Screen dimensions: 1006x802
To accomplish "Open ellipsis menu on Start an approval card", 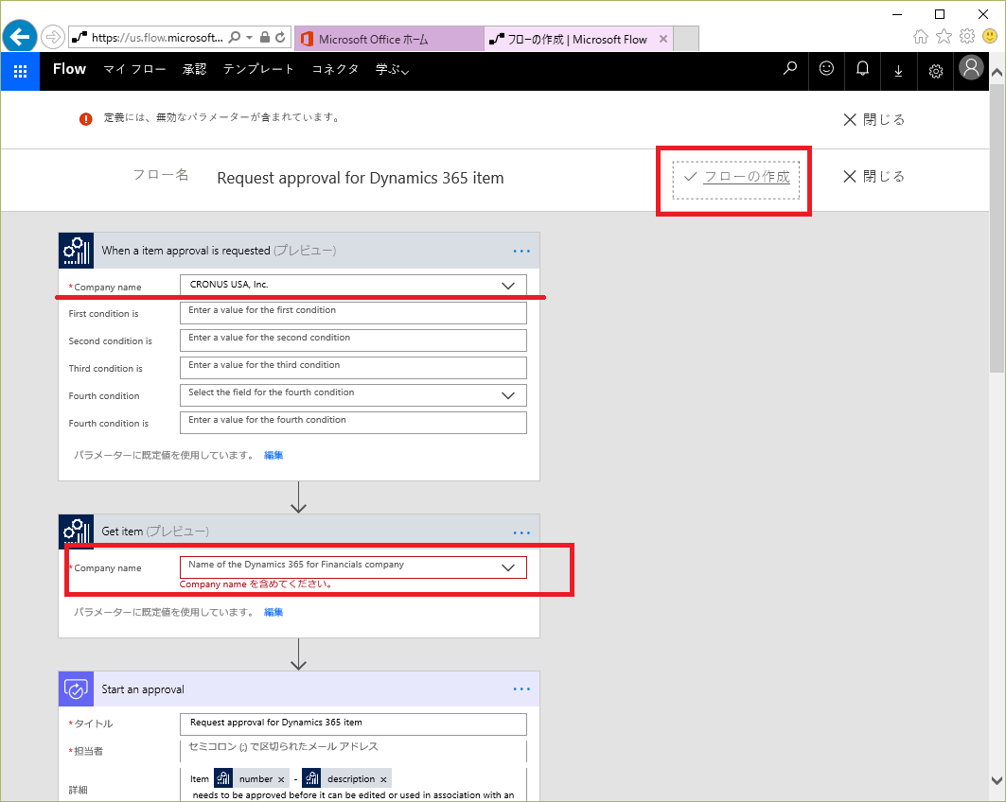I will 521,689.
